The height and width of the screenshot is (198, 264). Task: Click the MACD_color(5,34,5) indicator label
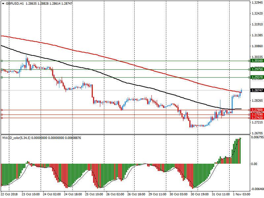click(x=16, y=138)
